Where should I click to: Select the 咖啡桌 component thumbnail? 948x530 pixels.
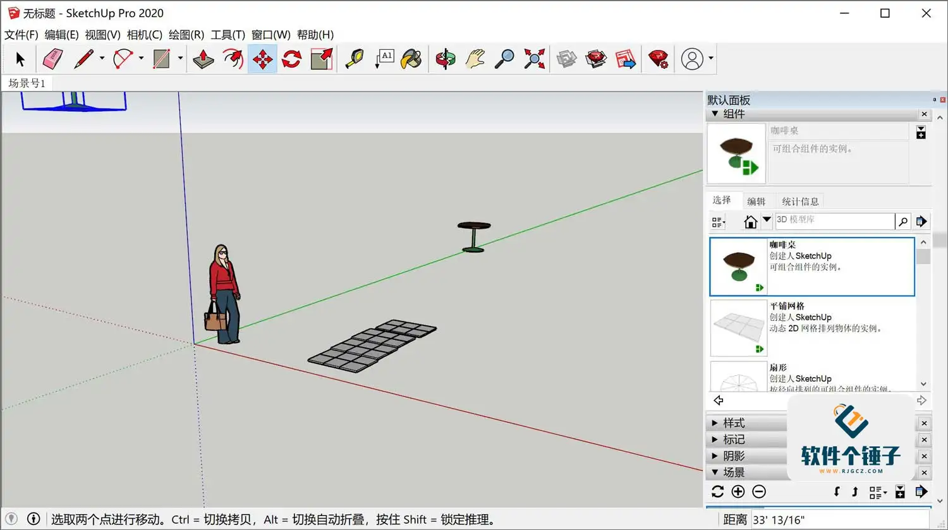pyautogui.click(x=738, y=266)
